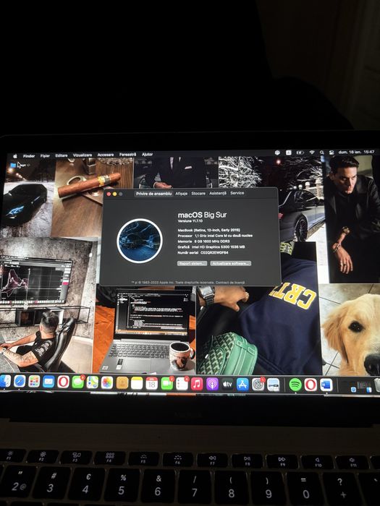This screenshot has width=380, height=506.
Task: Switch to the Stocare tab
Action: [x=198, y=193]
